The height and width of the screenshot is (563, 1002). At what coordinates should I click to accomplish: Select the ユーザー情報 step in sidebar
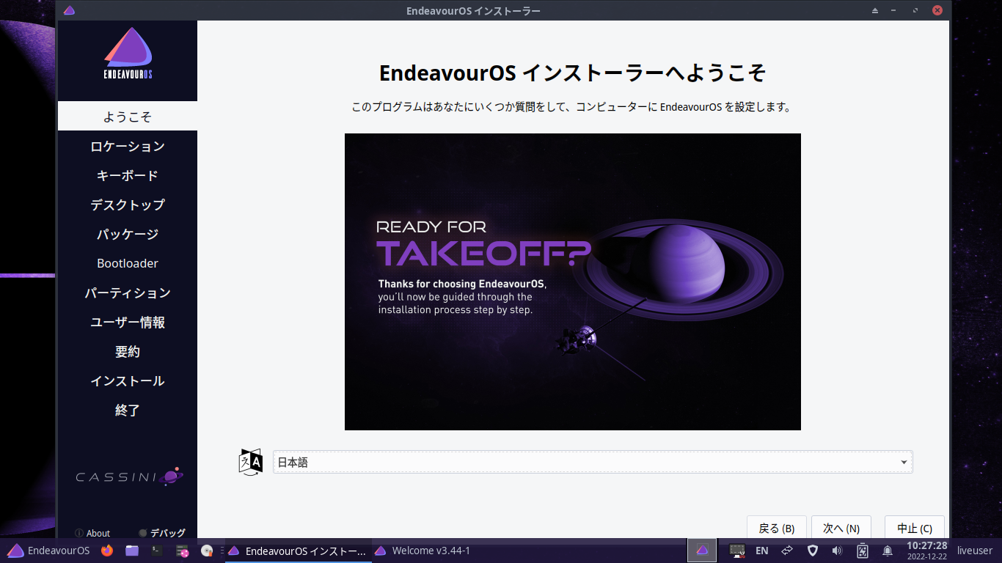tap(128, 322)
